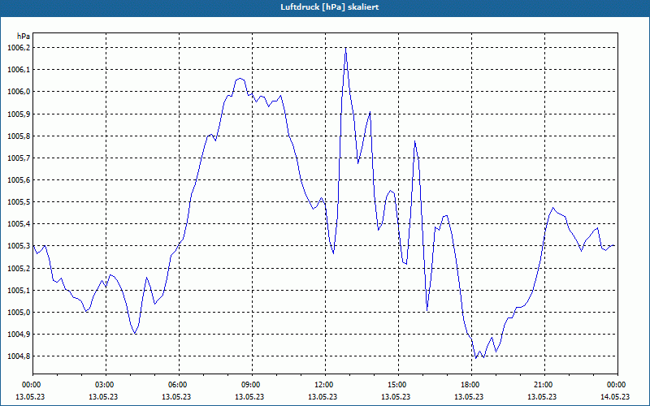Viewport: 650px width, 406px height.
Task: Click the y-axis value 1006,1
Action: (19, 70)
